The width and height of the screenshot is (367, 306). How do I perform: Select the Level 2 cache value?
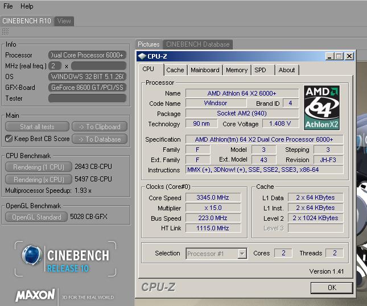coord(315,218)
